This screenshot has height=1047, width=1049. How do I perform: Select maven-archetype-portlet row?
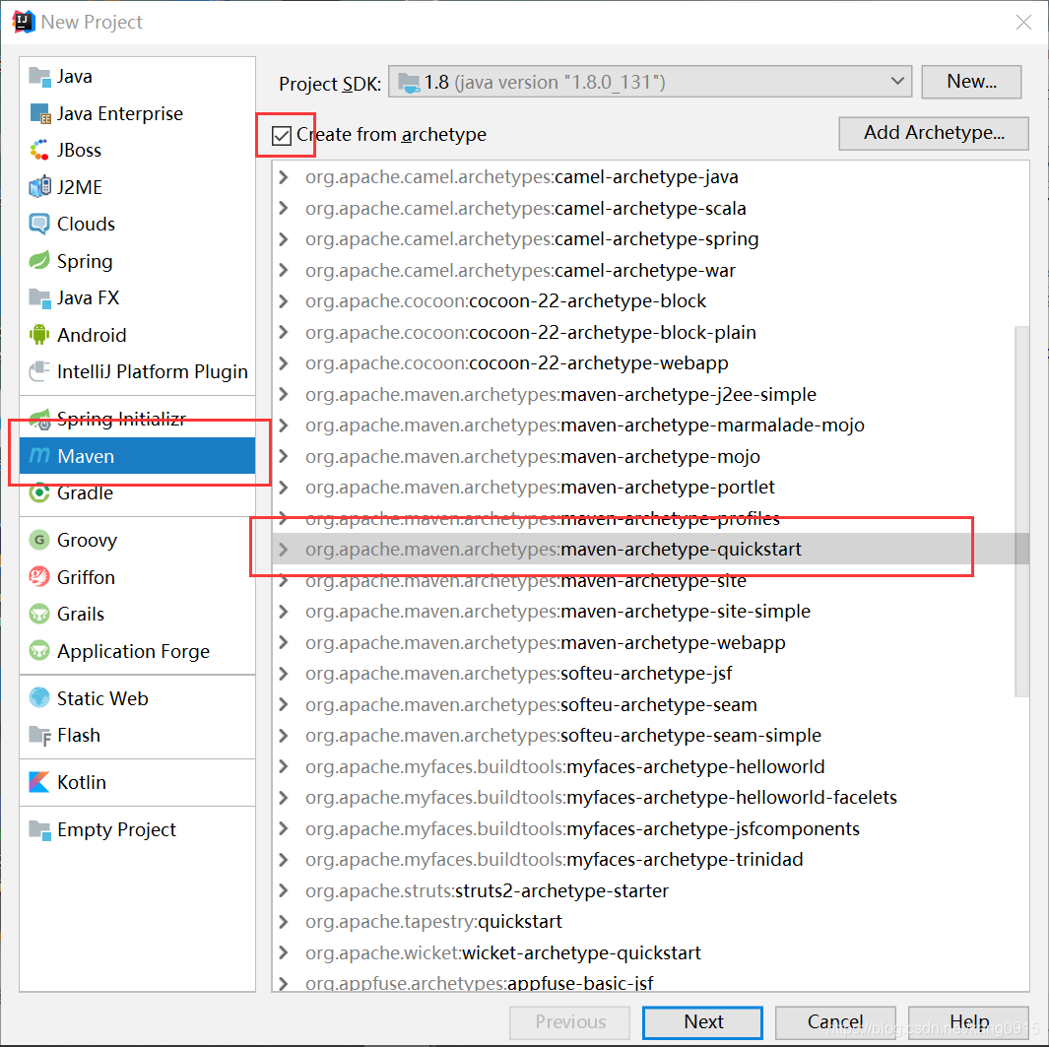pyautogui.click(x=650, y=488)
